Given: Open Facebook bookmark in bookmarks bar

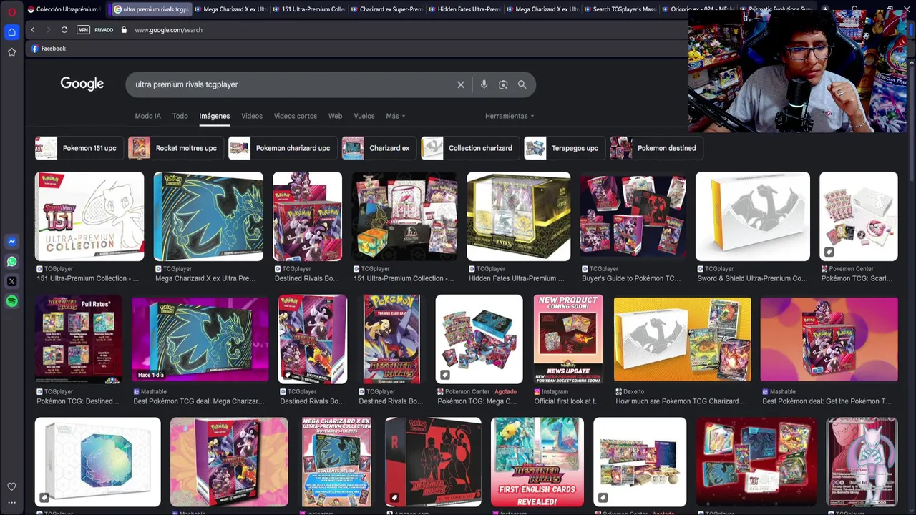Looking at the screenshot, I should [48, 49].
